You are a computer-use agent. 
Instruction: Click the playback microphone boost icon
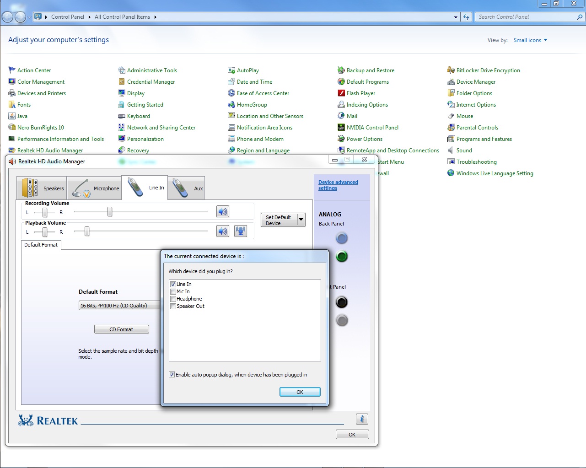[241, 231]
